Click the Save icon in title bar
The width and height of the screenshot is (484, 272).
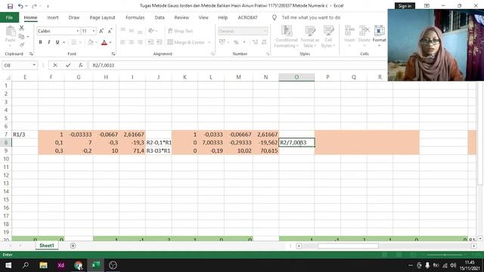(10, 6)
